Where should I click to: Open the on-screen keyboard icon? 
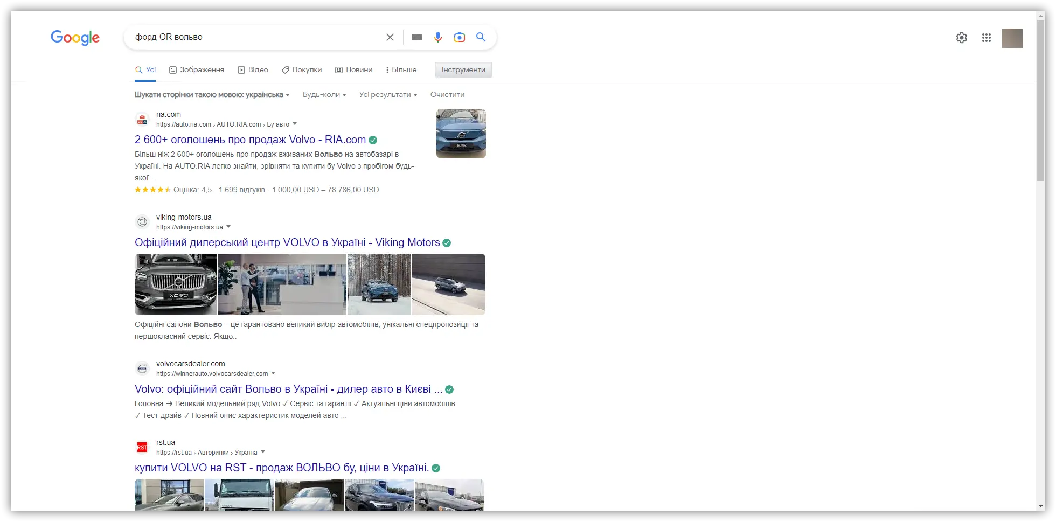point(416,37)
